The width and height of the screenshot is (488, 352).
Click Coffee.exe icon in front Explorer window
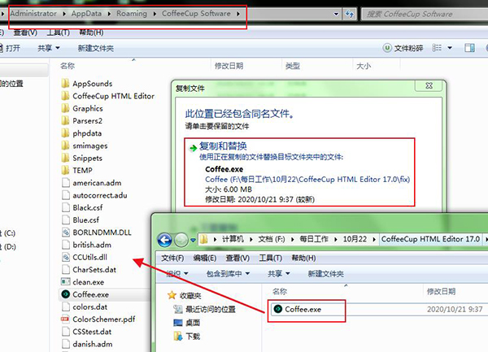pyautogui.click(x=277, y=309)
